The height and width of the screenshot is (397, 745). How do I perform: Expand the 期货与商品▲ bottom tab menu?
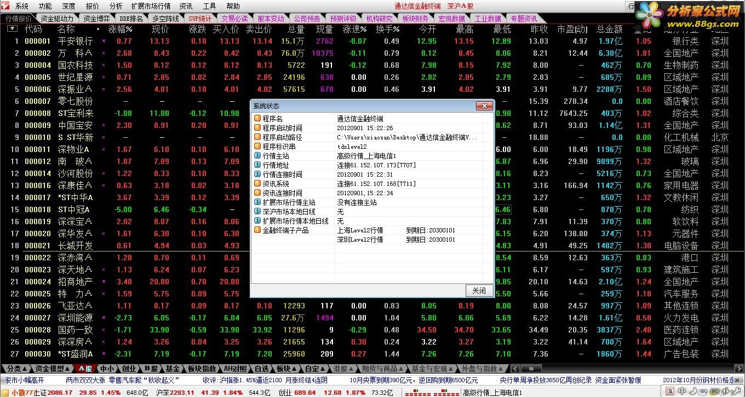383,369
